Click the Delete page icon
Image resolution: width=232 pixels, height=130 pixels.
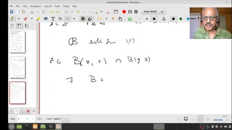click(x=108, y=12)
